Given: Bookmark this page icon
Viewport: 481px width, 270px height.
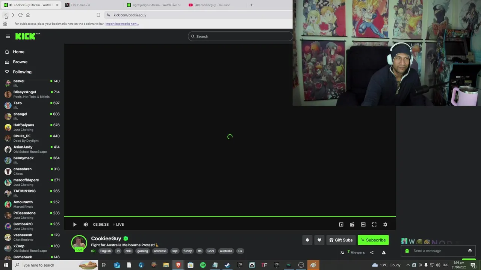Looking at the screenshot, I should tap(98, 15).
